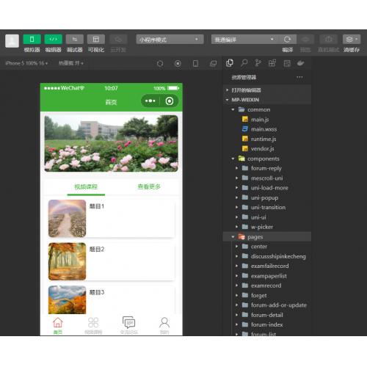Expand the discussshipinkecheng folder
The height and width of the screenshot is (367, 367).
click(x=267, y=256)
